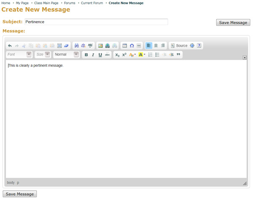Screen dimensions: 253x199
Task: Click the Copy icon in editor toolbar
Action: [31, 46]
